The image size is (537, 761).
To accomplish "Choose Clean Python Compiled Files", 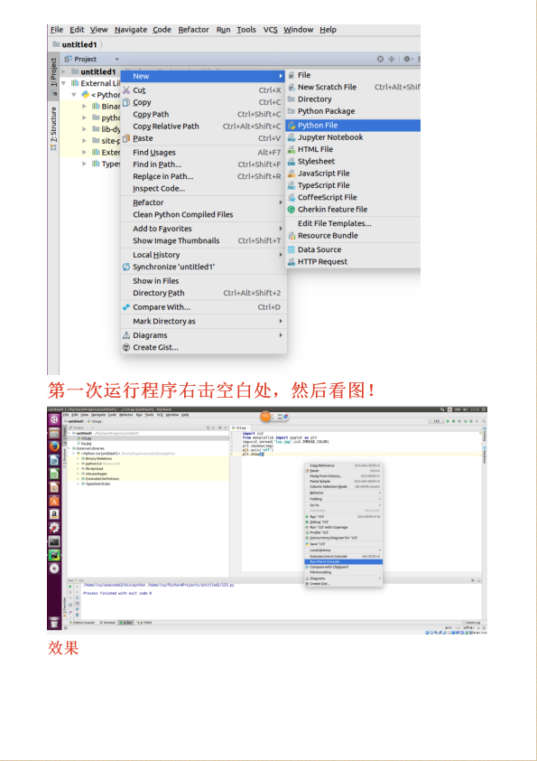I will click(x=204, y=214).
